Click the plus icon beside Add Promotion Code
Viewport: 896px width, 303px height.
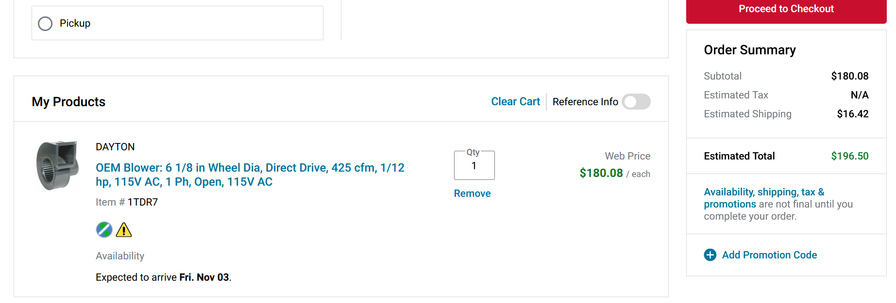tap(710, 255)
